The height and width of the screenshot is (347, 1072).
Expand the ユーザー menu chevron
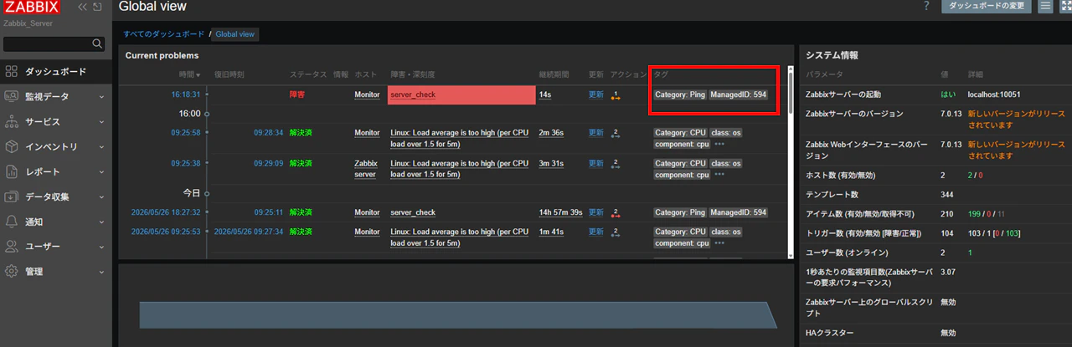(101, 247)
